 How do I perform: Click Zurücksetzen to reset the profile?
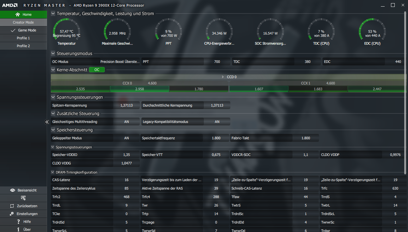click(23, 206)
